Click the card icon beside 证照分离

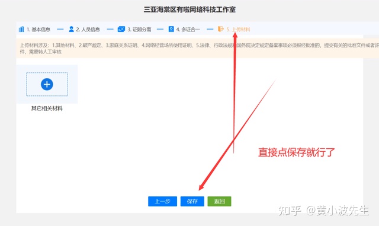click(121, 29)
